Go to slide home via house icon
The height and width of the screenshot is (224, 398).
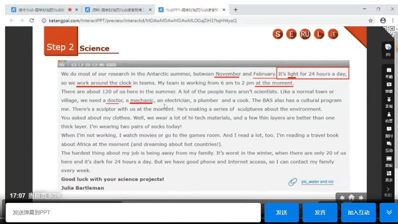click(351, 197)
